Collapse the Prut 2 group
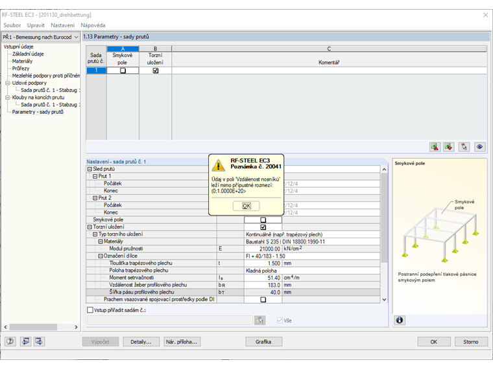 [x=95, y=198]
